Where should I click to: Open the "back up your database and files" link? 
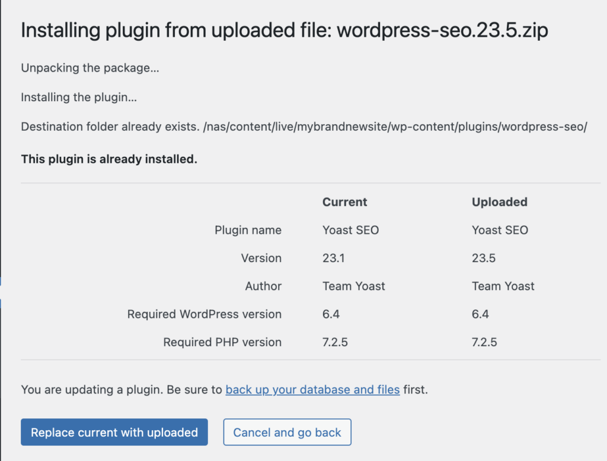(312, 389)
